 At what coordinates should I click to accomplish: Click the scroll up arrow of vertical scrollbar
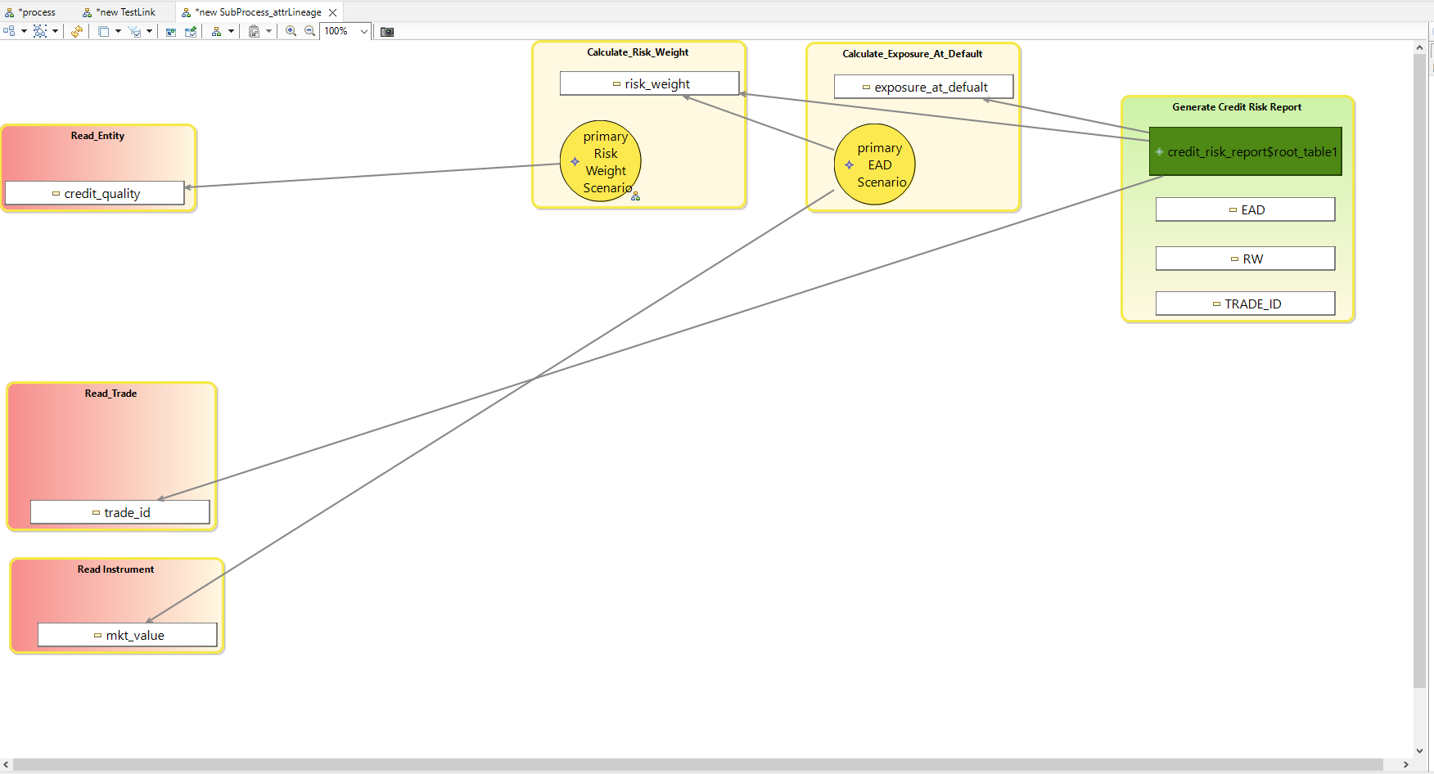pyautogui.click(x=1419, y=47)
